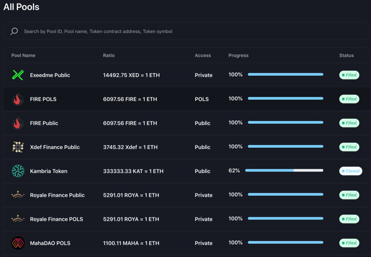Screen dimensions: 371x257
Task: Click the Filled badge for MahaDAO POLS
Action: click(349, 243)
